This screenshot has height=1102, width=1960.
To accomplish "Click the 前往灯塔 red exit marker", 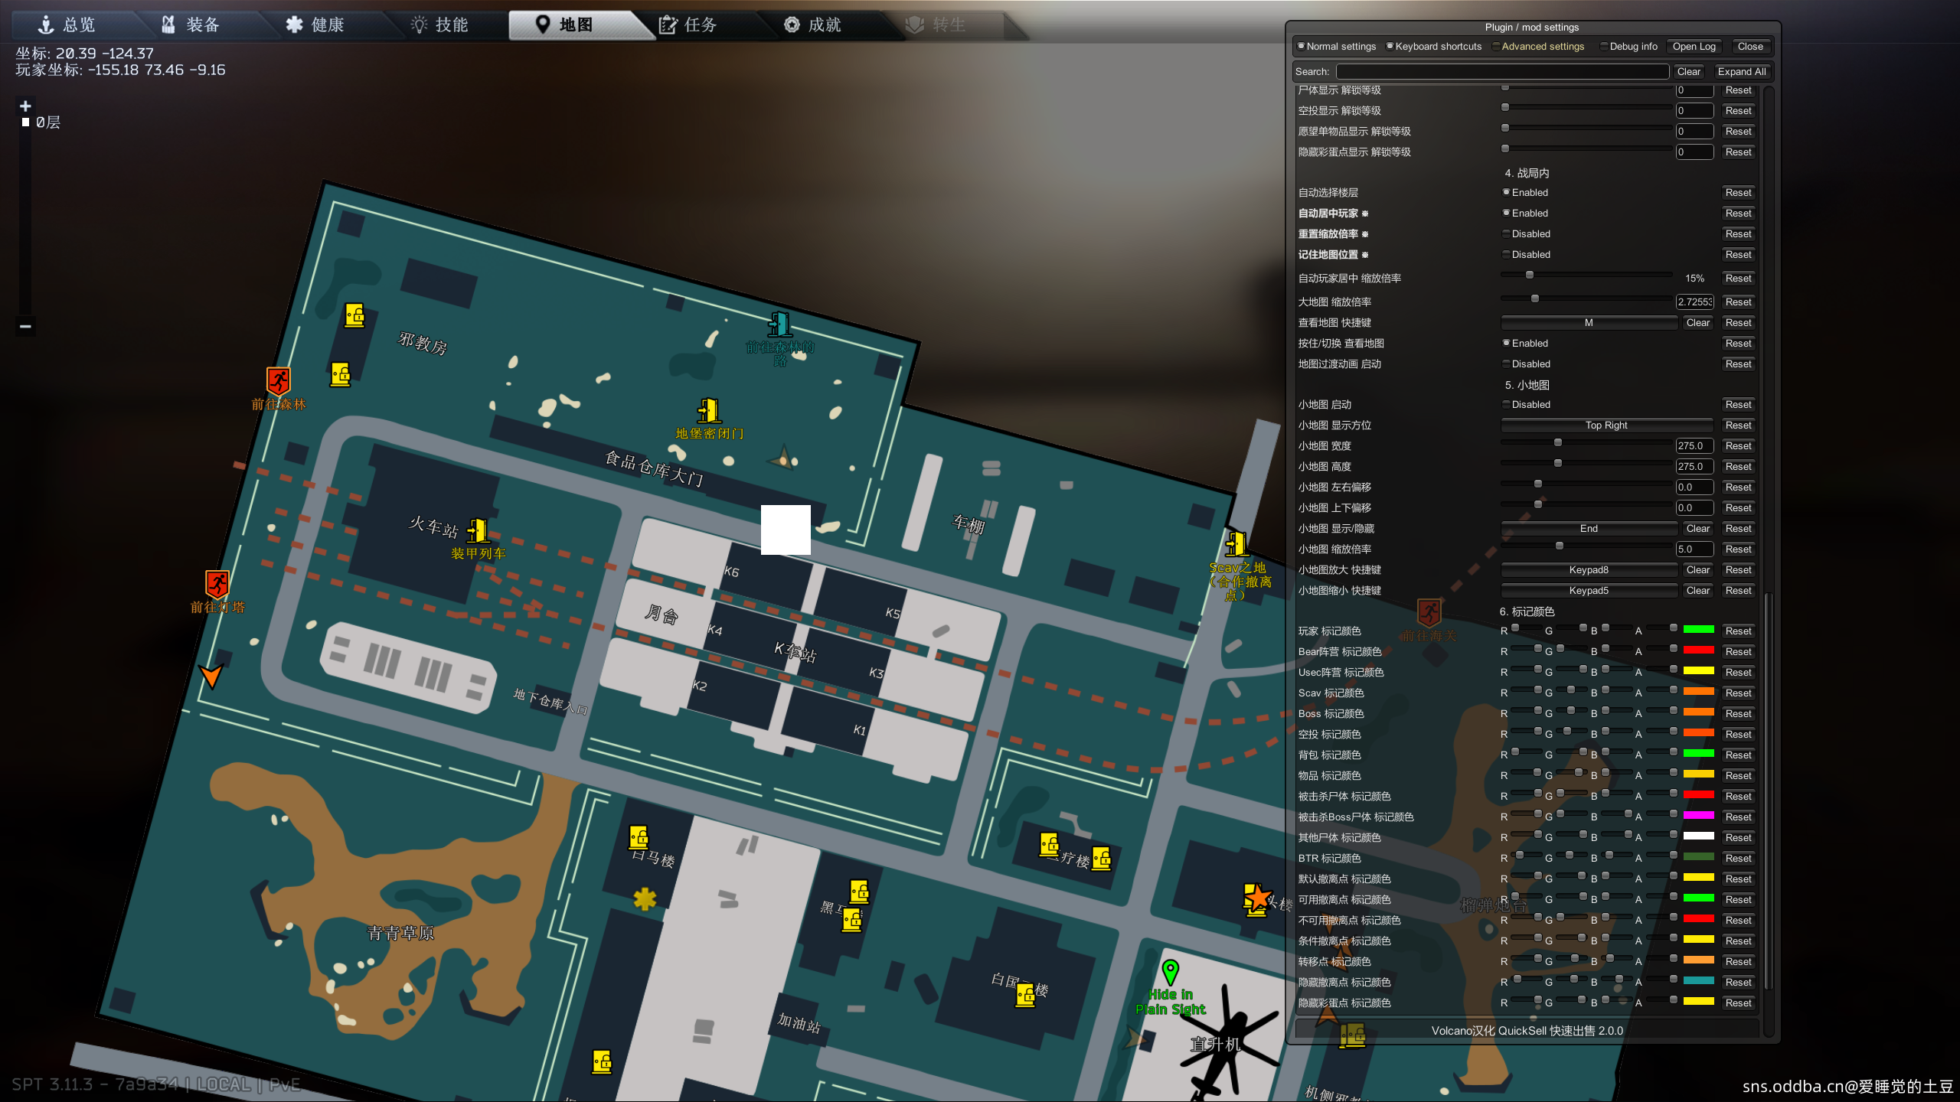I will click(217, 584).
